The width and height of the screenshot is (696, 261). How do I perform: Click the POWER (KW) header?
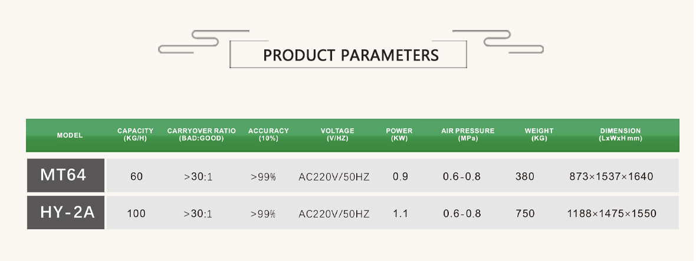click(x=399, y=135)
